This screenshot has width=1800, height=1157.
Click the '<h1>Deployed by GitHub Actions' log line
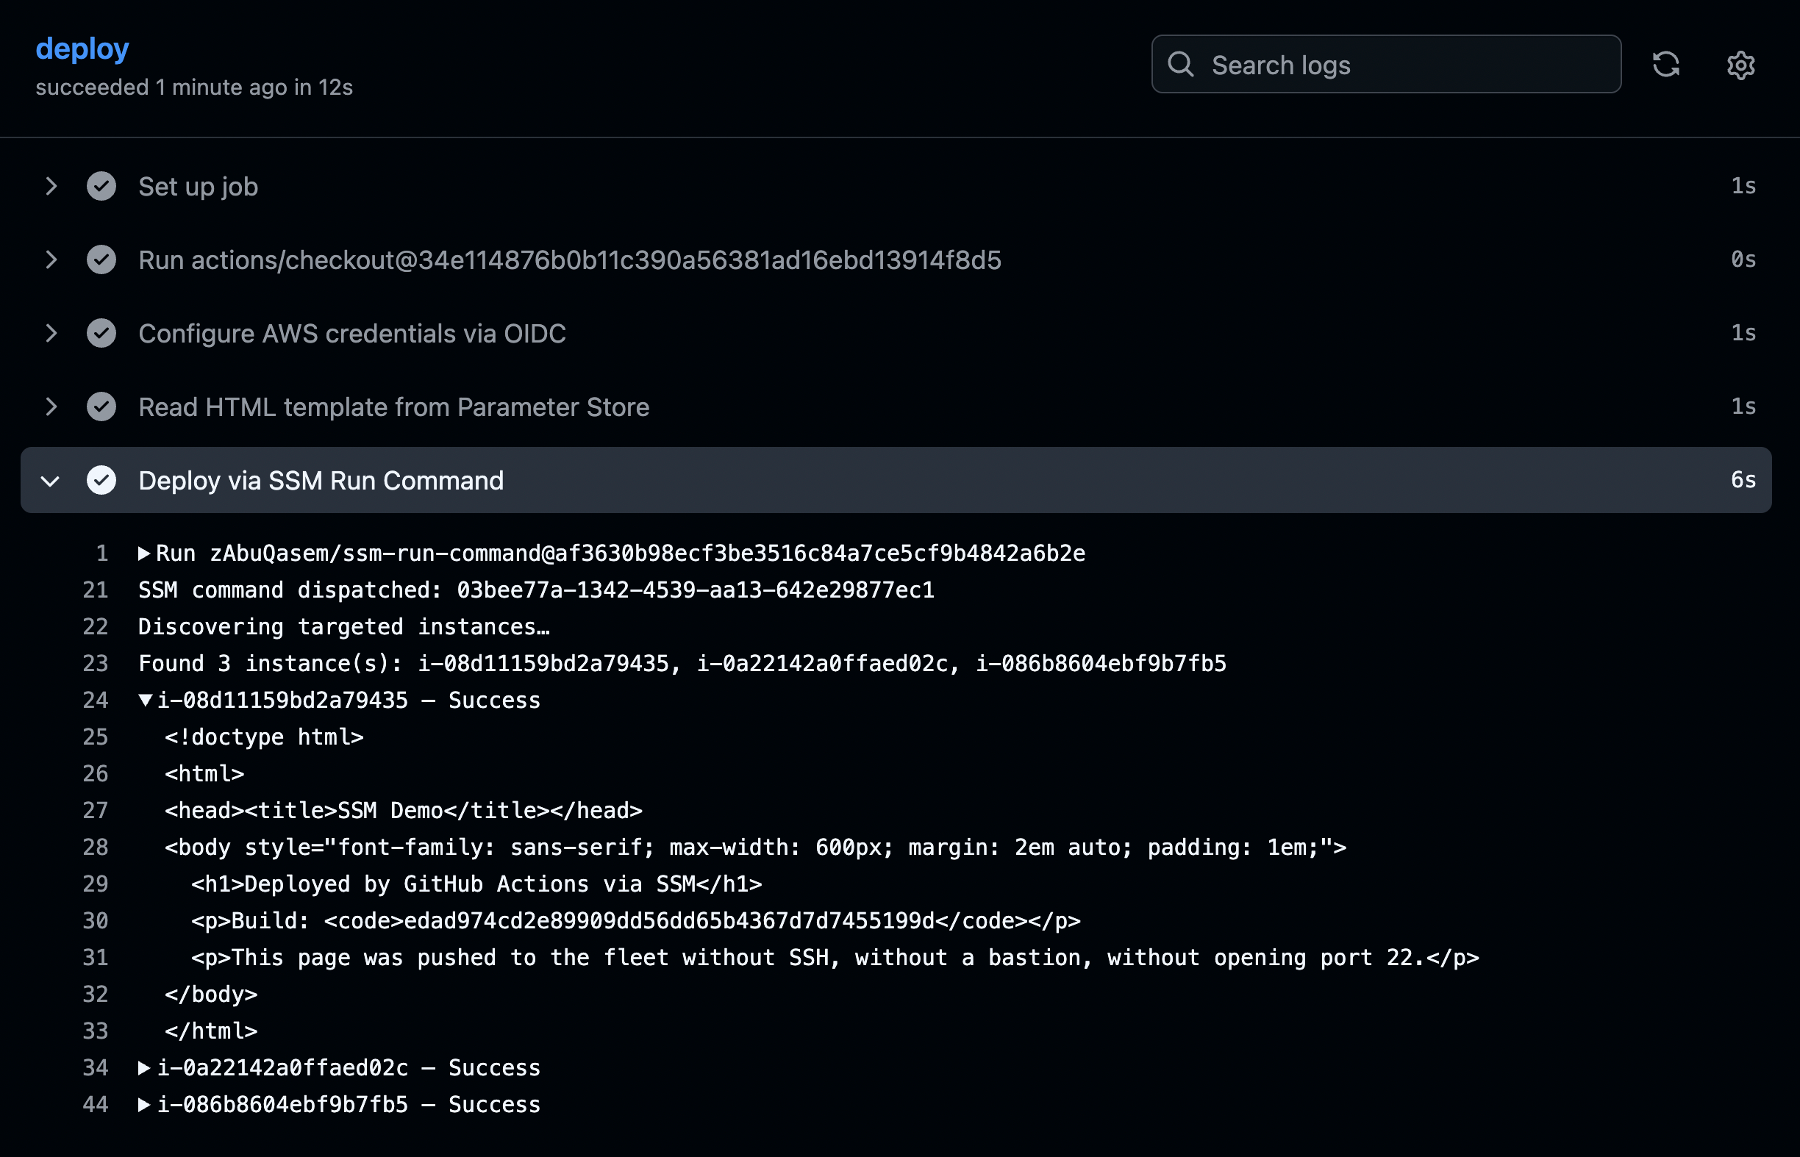(476, 885)
